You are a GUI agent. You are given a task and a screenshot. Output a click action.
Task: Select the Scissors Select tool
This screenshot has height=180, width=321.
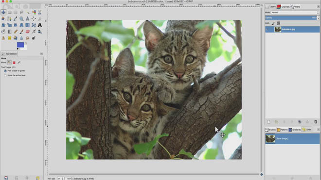coord(39,12)
